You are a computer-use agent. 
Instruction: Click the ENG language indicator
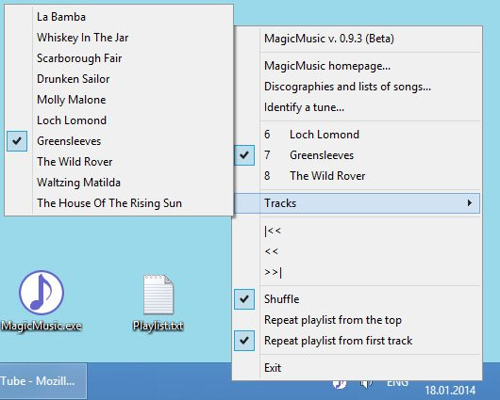pos(397,383)
